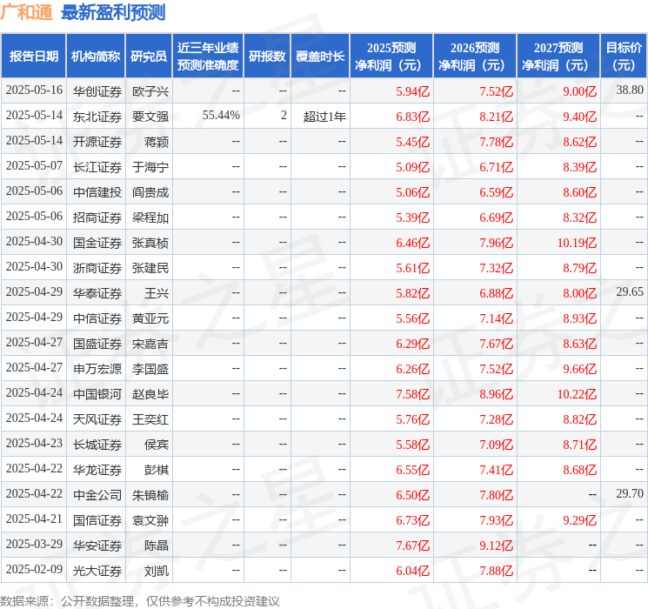Click 申万宏源 institution cell
This screenshot has height=609, width=648.
(x=97, y=369)
